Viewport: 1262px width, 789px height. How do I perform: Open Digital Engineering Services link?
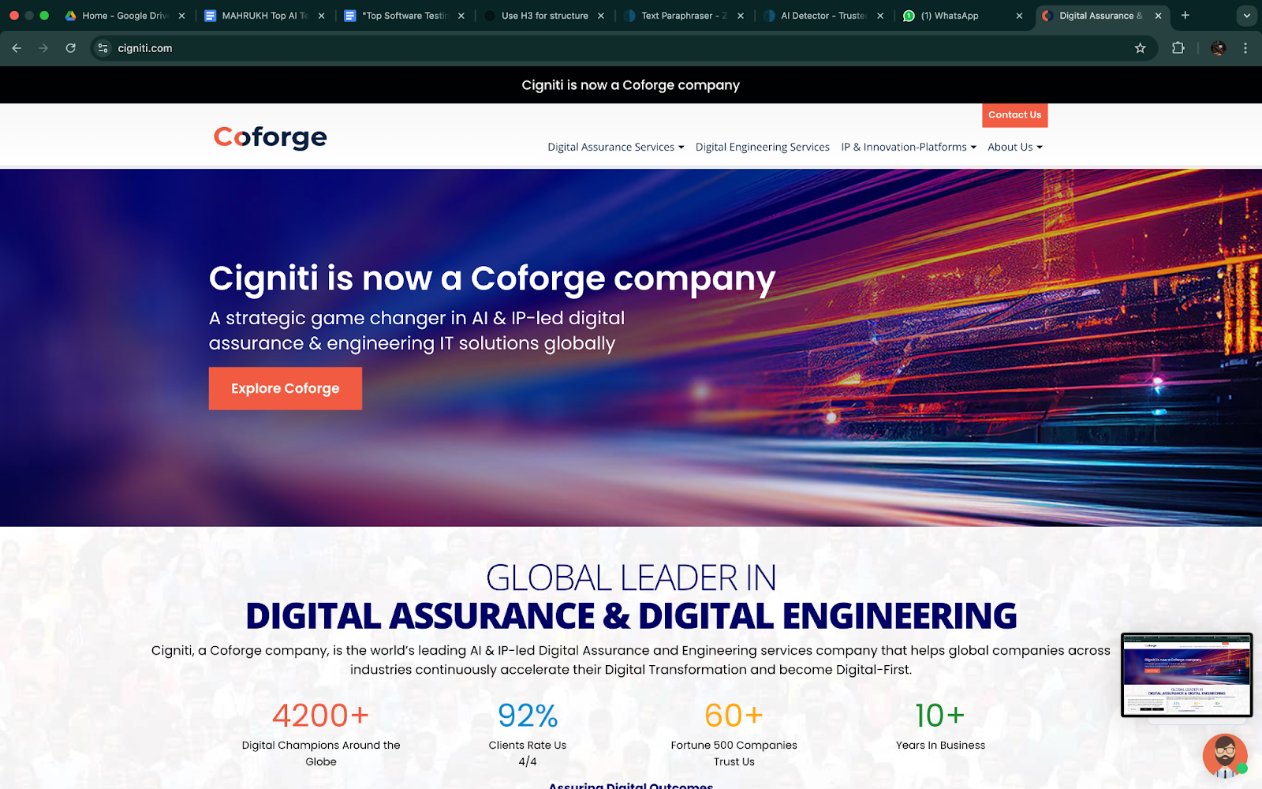pos(762,148)
